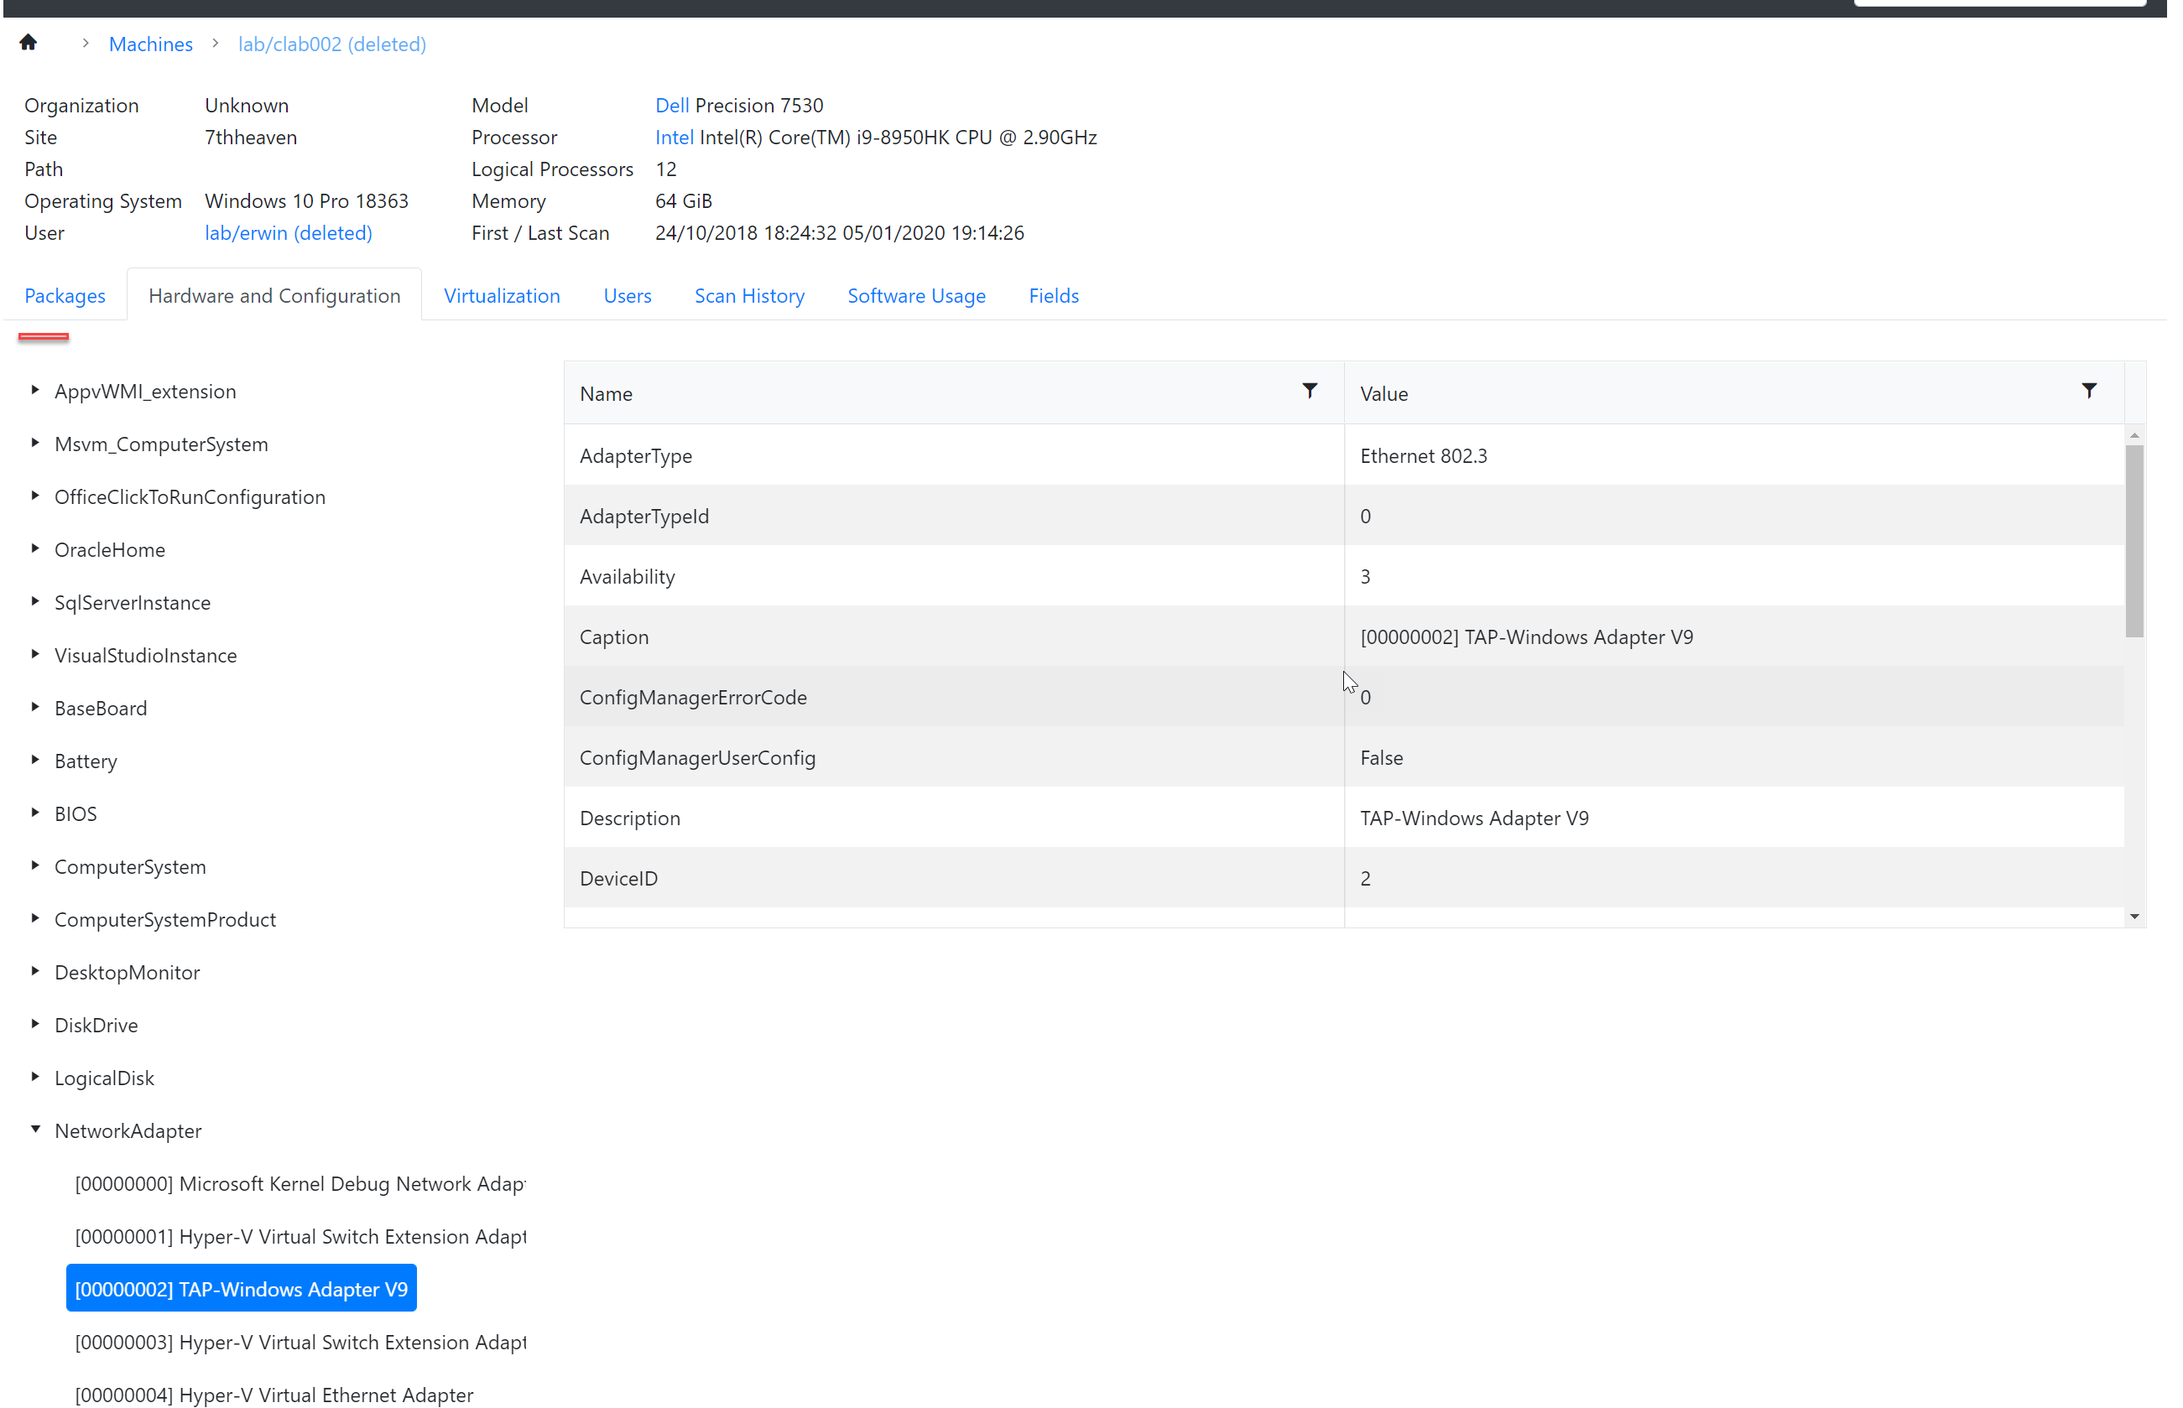Expand the VisualStudioInstance node

point(34,655)
